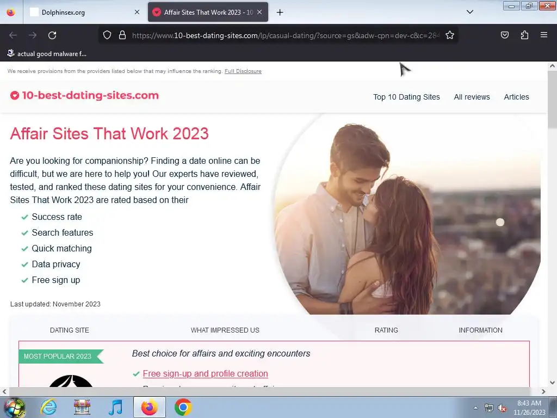This screenshot has width=557, height=418.
Task: Click the WHAT IMPRESSED US column header
Action: [x=225, y=330]
